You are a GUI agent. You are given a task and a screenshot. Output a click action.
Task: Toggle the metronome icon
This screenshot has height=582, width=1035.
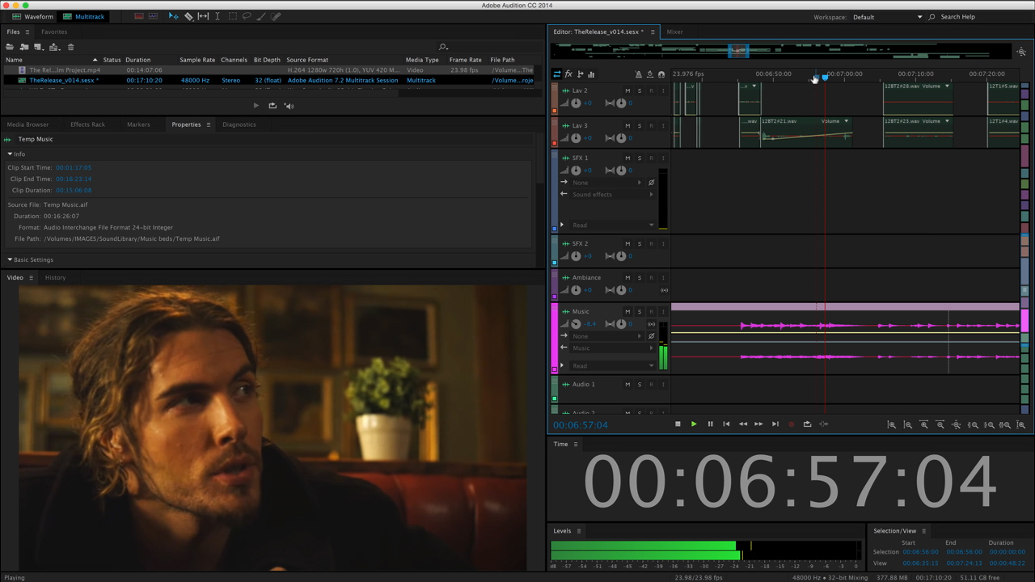coord(639,74)
